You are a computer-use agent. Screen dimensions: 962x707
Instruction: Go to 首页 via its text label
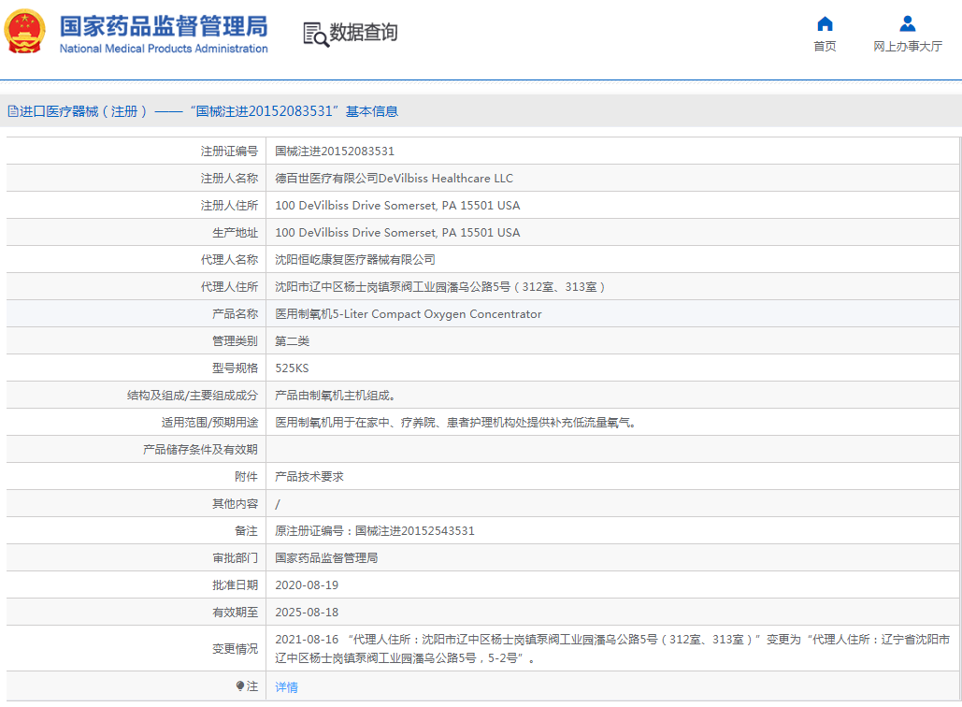click(x=825, y=47)
